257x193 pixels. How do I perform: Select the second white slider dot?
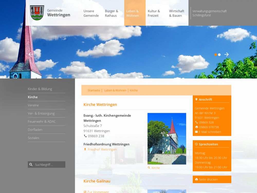click(219, 55)
